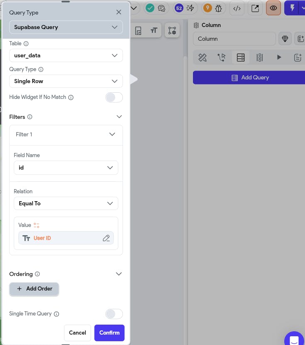Click the dropdown chevron in top toolbar
This screenshot has height=345, width=305.
(x=134, y=8)
